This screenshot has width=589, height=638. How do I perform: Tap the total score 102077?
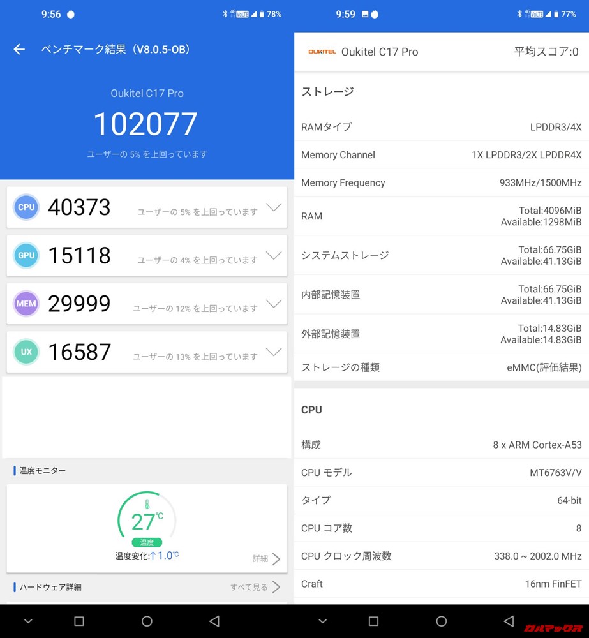click(x=145, y=124)
